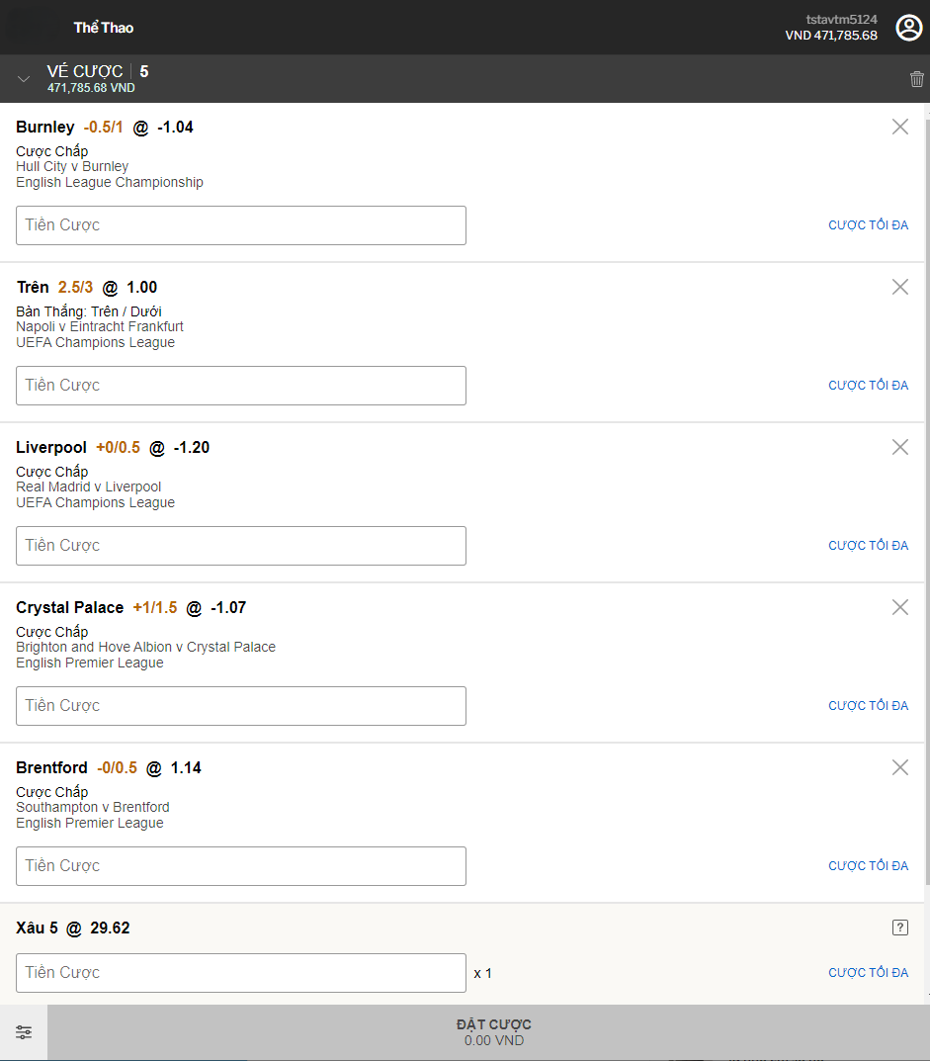Remove the Crystal Palace bet
This screenshot has width=930, height=1061.
coord(899,608)
